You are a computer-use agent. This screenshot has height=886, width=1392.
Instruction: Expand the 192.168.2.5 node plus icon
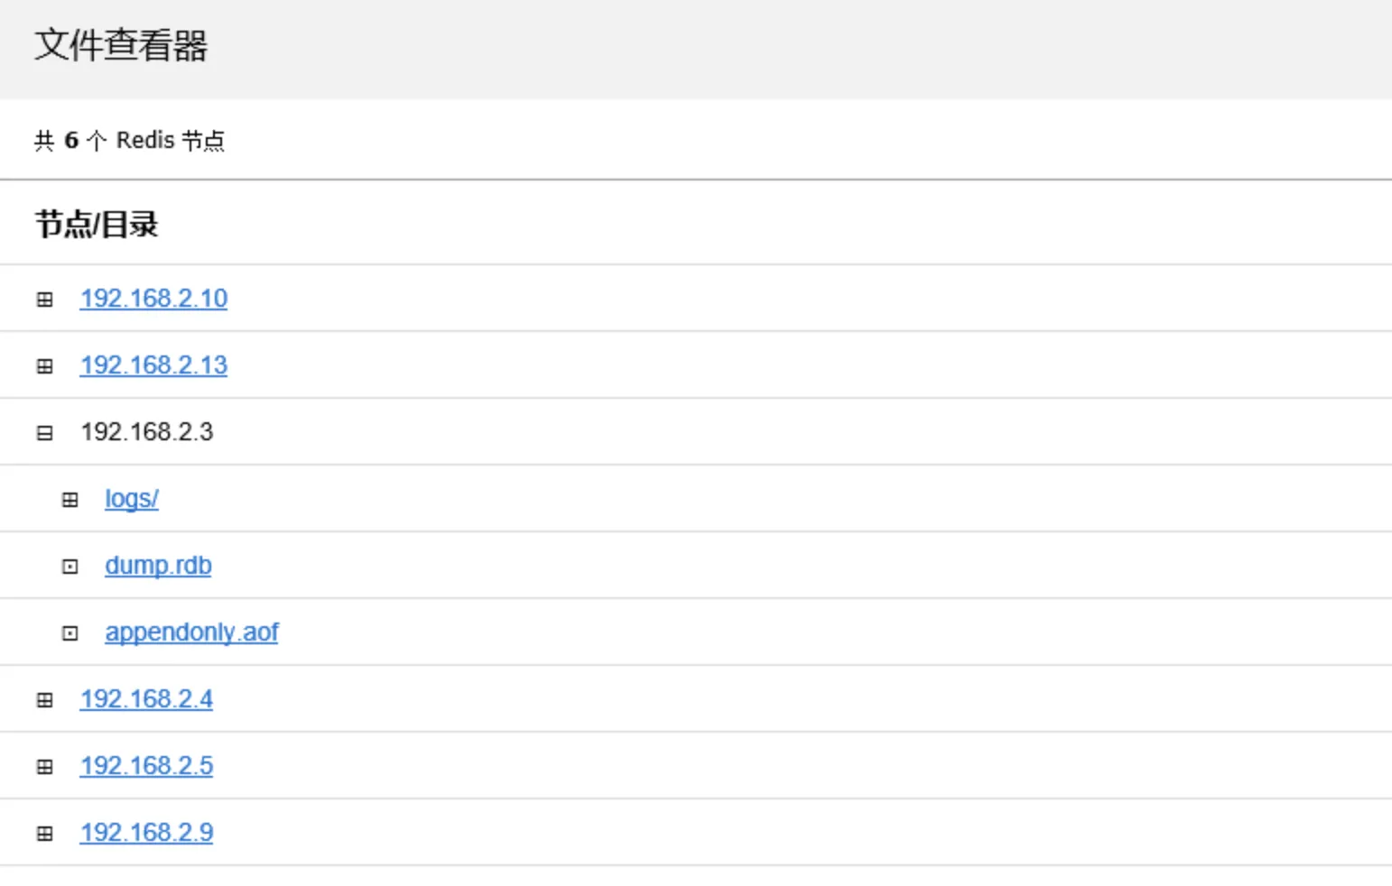(44, 767)
